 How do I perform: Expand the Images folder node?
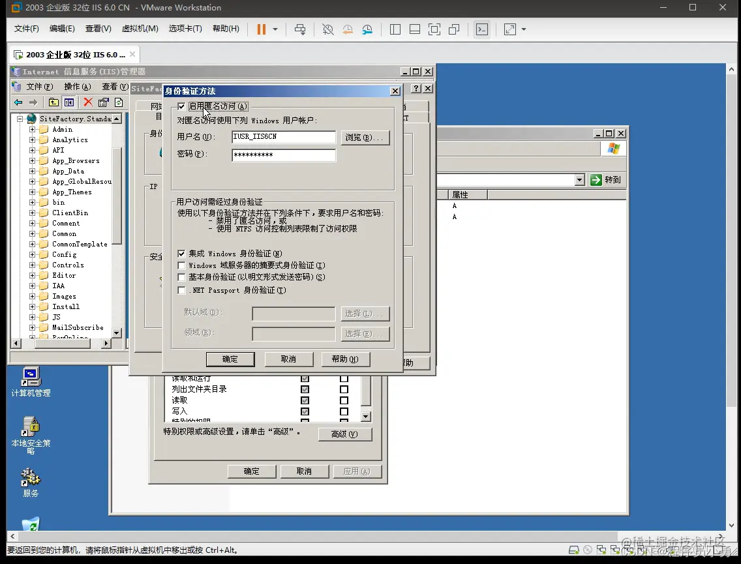32,296
